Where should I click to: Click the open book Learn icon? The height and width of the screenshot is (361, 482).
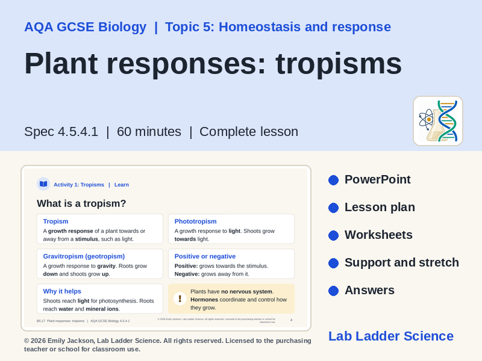pos(43,184)
